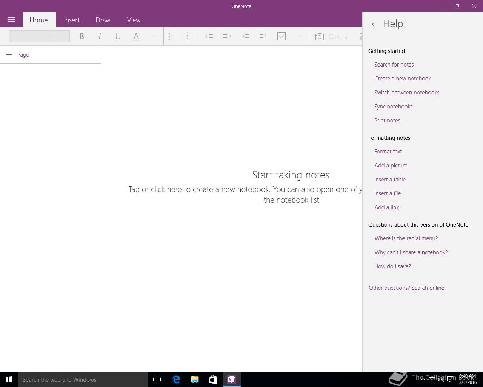Switch to the Home tab

click(x=39, y=20)
